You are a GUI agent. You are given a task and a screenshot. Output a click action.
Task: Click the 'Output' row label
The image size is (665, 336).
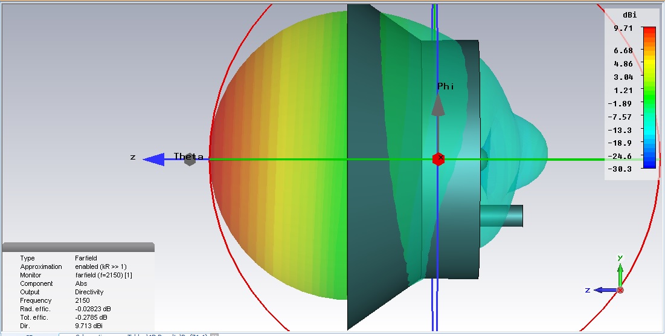point(30,292)
